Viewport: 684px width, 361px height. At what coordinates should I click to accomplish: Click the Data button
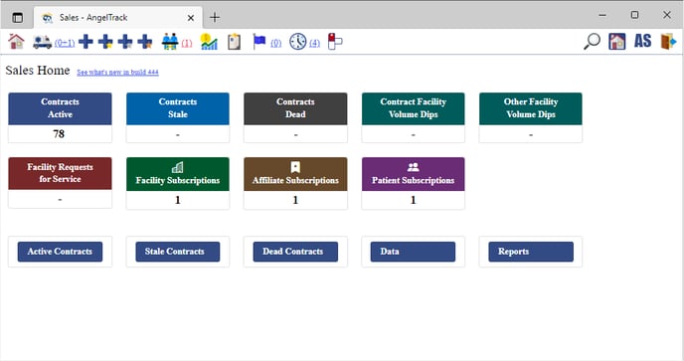pos(414,252)
